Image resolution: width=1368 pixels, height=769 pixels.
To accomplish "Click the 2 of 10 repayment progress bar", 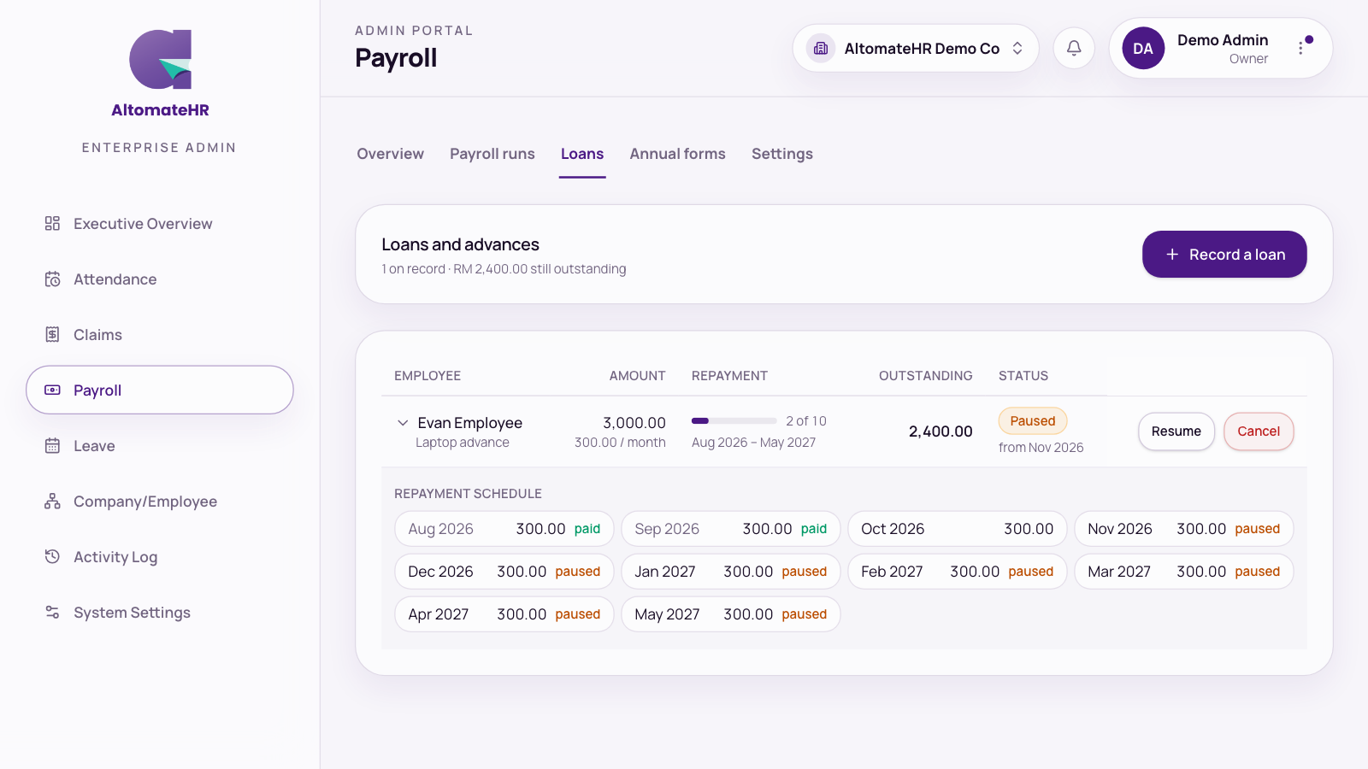I will 734,421.
